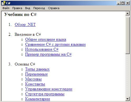The height and width of the screenshot is (102, 131).
Task: Click the Учебник по C# heading
Action: (x=20, y=14)
